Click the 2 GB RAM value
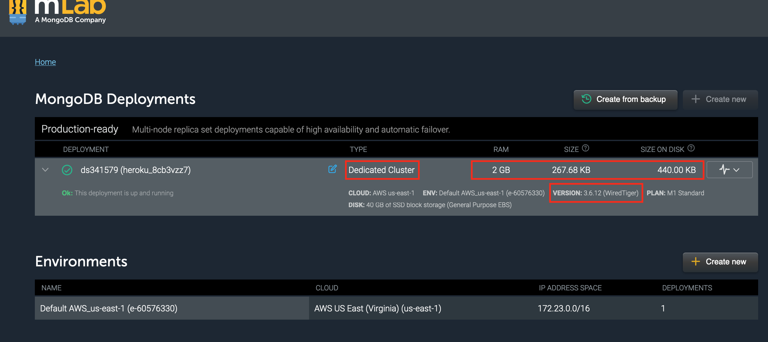The height and width of the screenshot is (342, 768). click(x=501, y=170)
